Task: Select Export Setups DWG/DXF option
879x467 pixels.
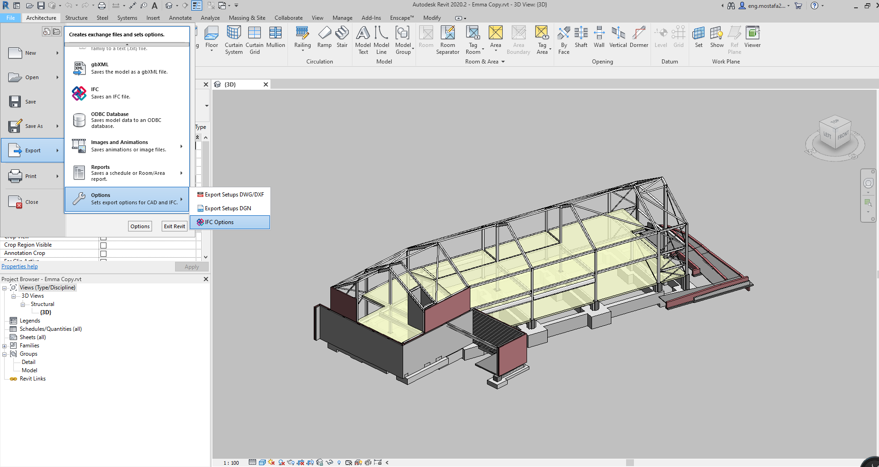Action: tap(234, 195)
